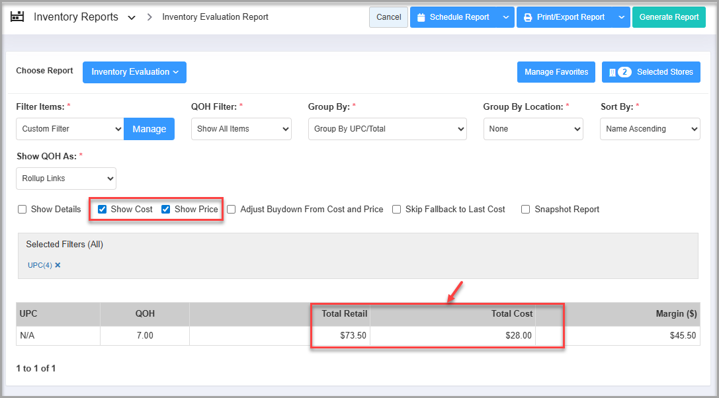This screenshot has width=719, height=398.
Task: Uncheck the Show Cost checkbox
Action: tap(103, 210)
